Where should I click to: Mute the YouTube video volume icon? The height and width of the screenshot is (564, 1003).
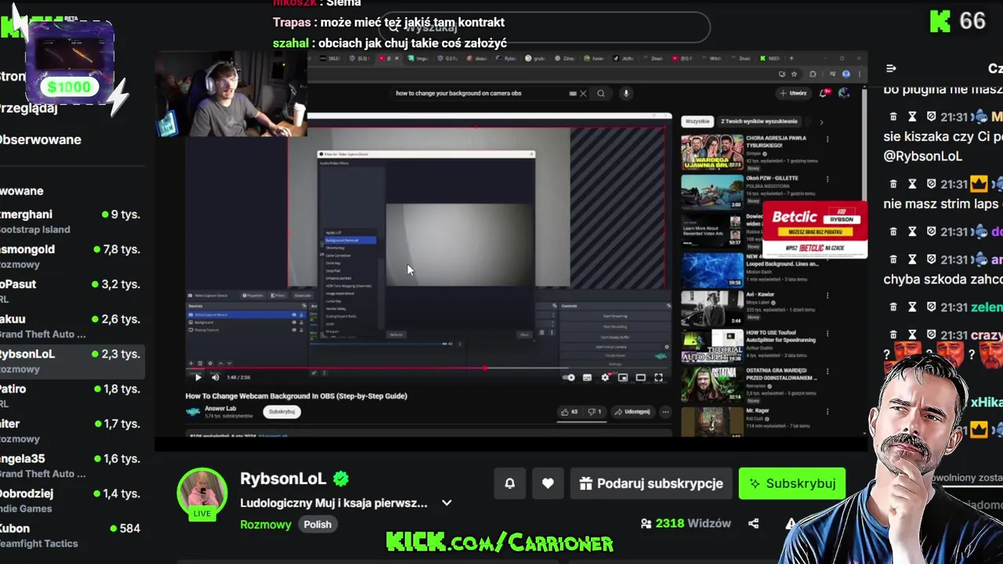(x=214, y=378)
